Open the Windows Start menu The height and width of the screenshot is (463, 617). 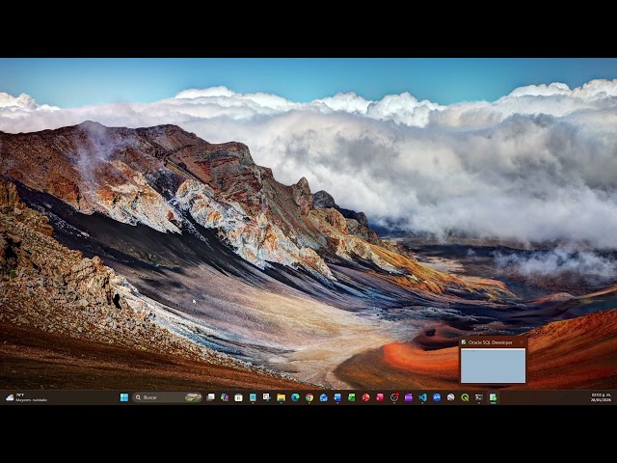coord(124,397)
